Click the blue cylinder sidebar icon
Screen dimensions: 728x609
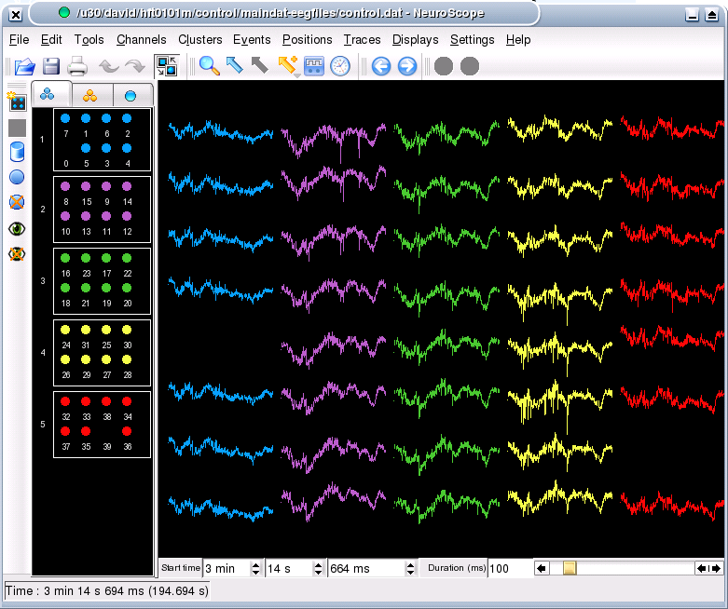click(17, 152)
